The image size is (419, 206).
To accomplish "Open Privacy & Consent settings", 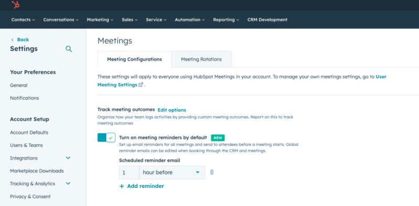I will (30, 197).
